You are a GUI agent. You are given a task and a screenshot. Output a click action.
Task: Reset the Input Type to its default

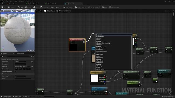tap(32, 66)
